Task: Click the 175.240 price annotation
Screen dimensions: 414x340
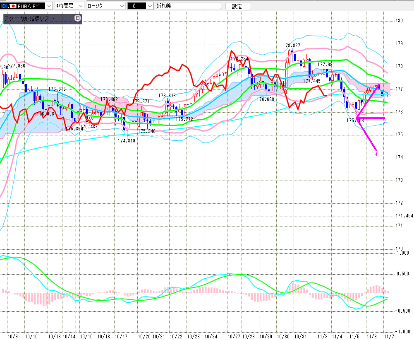Action: pos(146,131)
